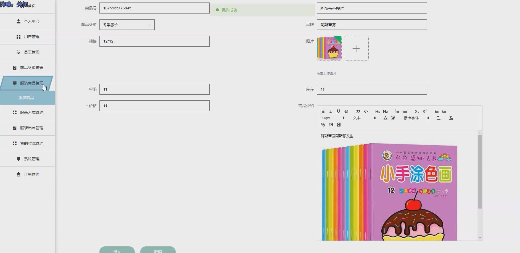Click the editor text 阿斯蒂芬阿斯顿发生
This screenshot has height=253, width=520.
point(337,136)
